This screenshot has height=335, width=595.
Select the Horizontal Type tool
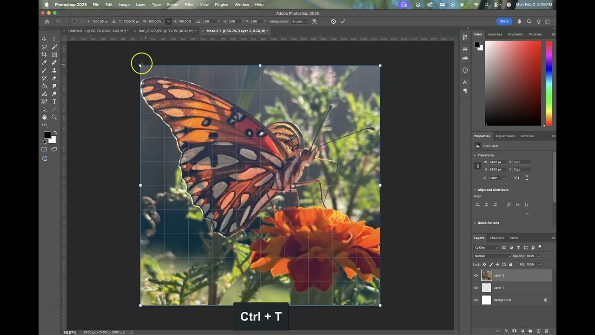click(x=54, y=101)
